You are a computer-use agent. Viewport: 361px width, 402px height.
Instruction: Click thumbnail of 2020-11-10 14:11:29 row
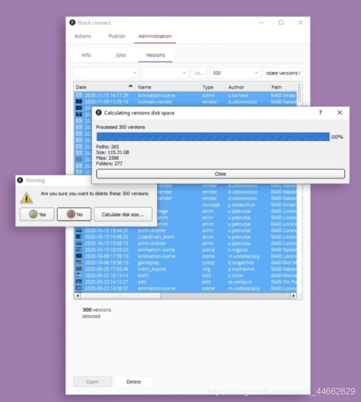(x=79, y=95)
